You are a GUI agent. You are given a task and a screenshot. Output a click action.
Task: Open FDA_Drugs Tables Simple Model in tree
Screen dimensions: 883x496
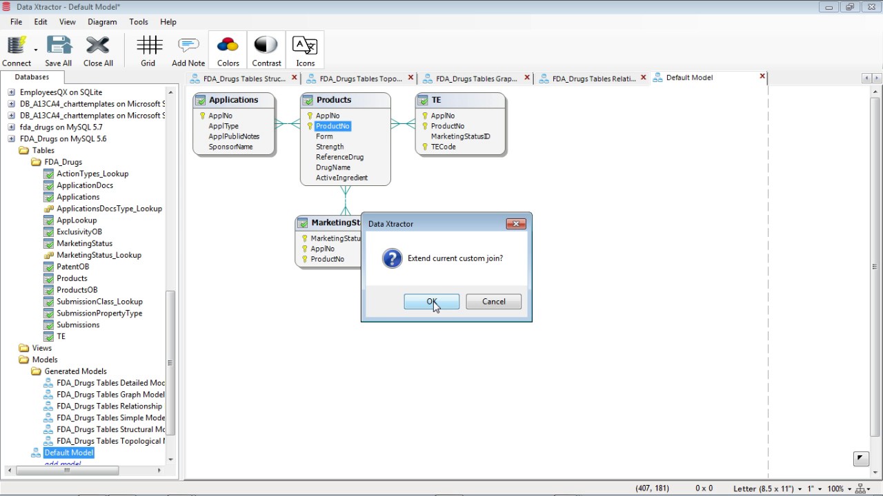point(110,418)
